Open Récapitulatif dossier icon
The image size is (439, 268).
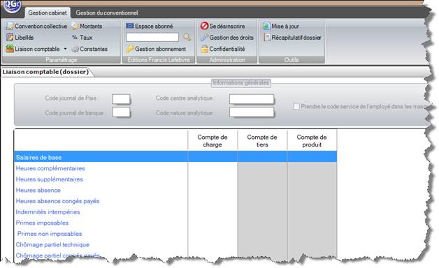267,38
